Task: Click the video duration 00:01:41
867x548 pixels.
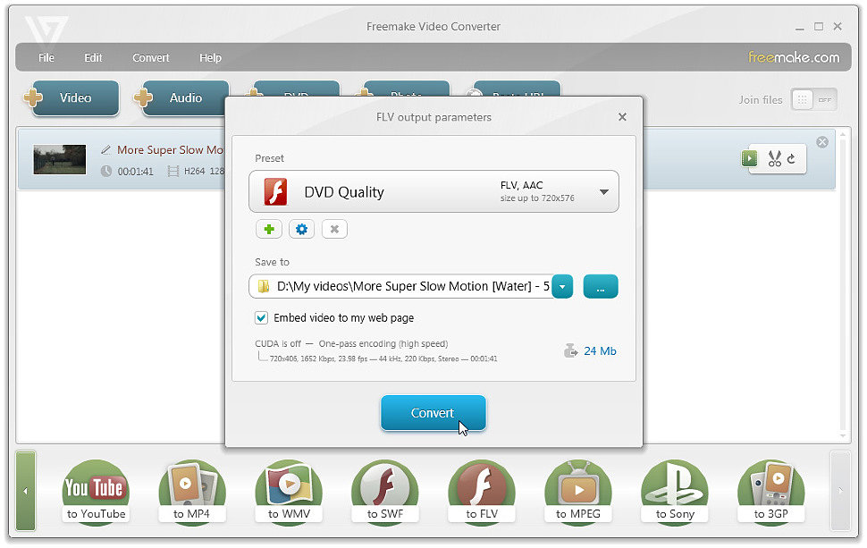Action: tap(136, 172)
